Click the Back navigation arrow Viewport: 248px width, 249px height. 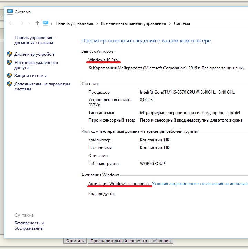11,23
